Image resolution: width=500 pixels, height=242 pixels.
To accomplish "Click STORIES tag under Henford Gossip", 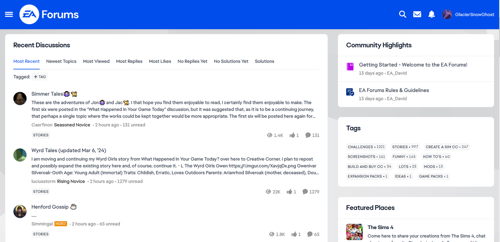I will (x=41, y=234).
